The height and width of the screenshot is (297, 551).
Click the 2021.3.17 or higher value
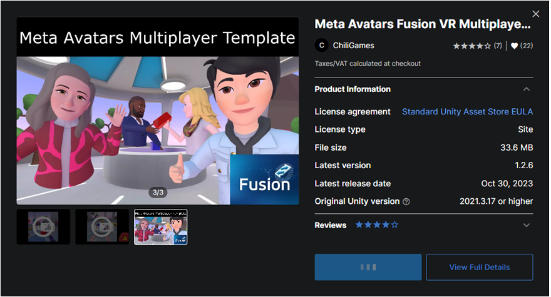point(496,201)
